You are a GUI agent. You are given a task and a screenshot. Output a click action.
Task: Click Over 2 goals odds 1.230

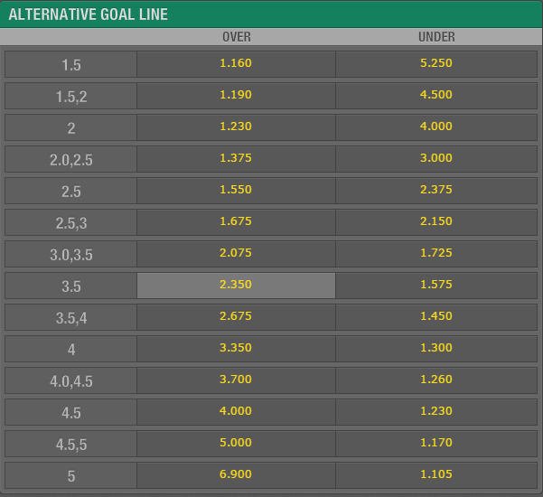pyautogui.click(x=236, y=127)
